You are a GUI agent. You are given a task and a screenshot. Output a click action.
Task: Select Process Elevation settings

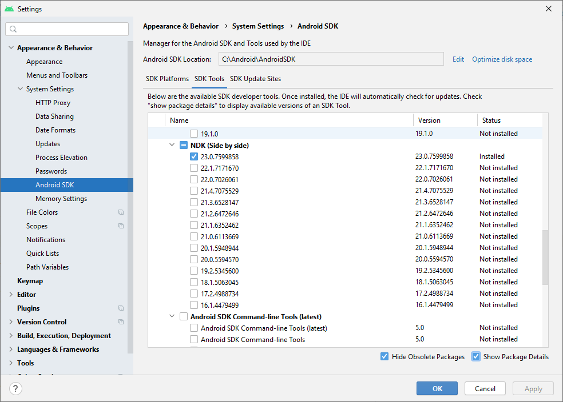tap(61, 158)
